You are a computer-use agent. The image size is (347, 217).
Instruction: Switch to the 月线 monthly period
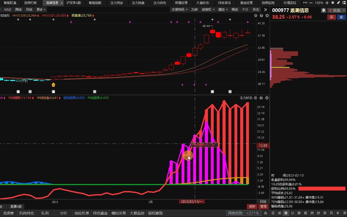(29, 10)
